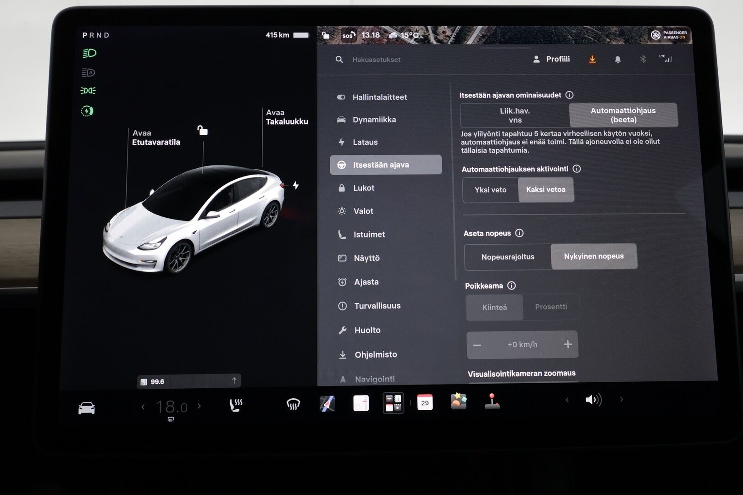Select Nykyinen nopeus speed setting

pyautogui.click(x=594, y=256)
